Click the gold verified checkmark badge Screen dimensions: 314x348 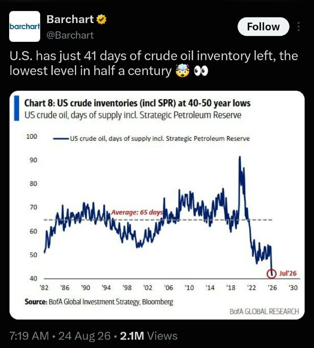[101, 19]
